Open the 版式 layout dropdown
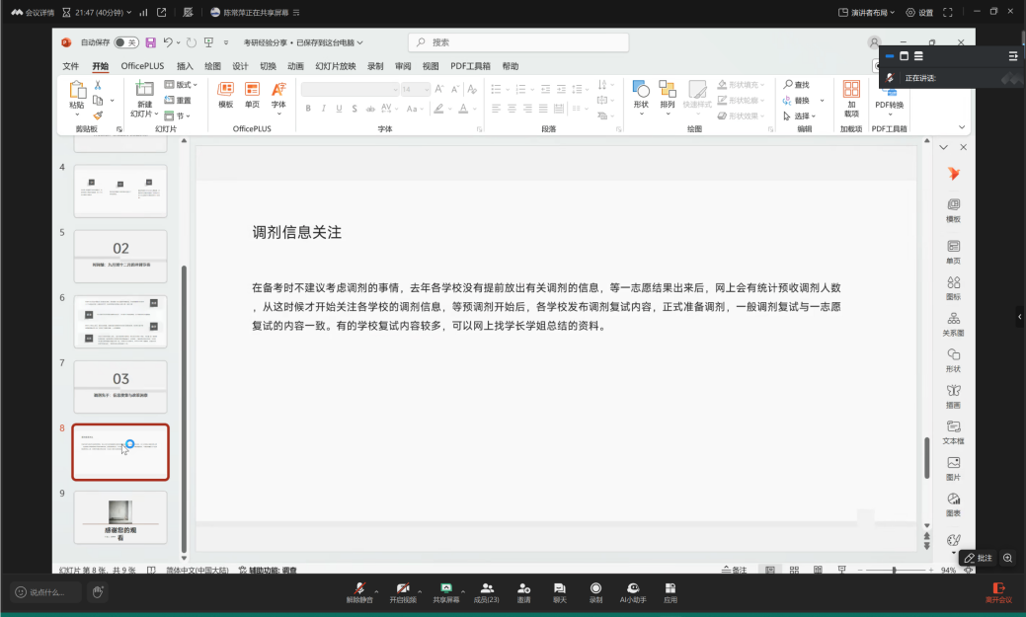The image size is (1026, 617). (x=186, y=85)
